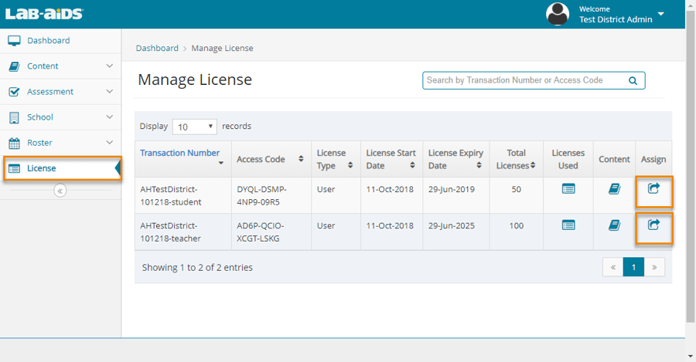696x362 pixels.
Task: Click the user avatar icon
Action: (x=558, y=14)
